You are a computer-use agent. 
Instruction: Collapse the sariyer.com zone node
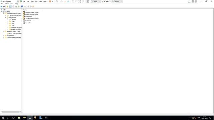tap(6, 18)
